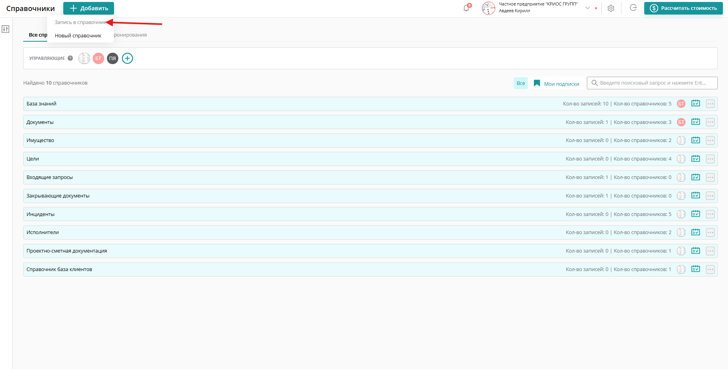728x369 pixels.
Task: Open more options for Проектно-сметная документация
Action: pyautogui.click(x=710, y=251)
